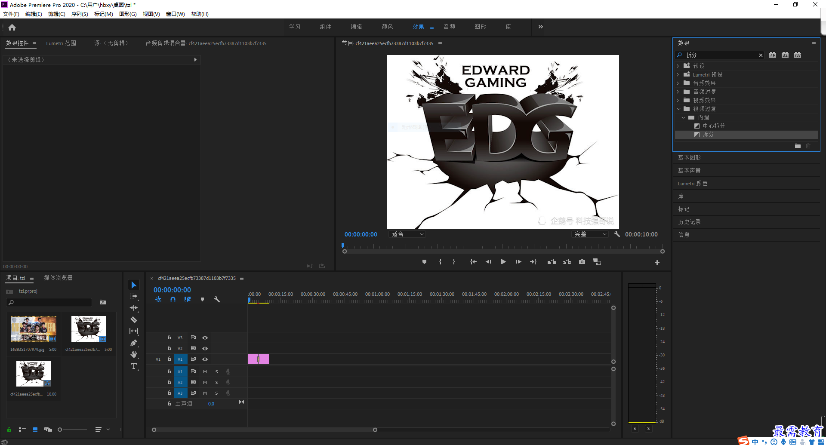
Task: Solo track A2
Action: point(216,382)
